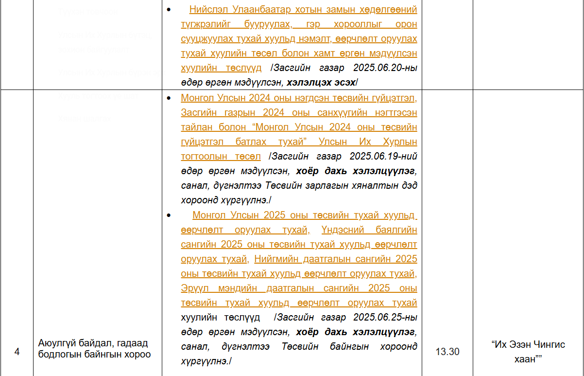The width and height of the screenshot is (584, 376).
Task: Follow the "Үндэсний баялгийн сангийн 2025" budget link
Action: coord(299,237)
